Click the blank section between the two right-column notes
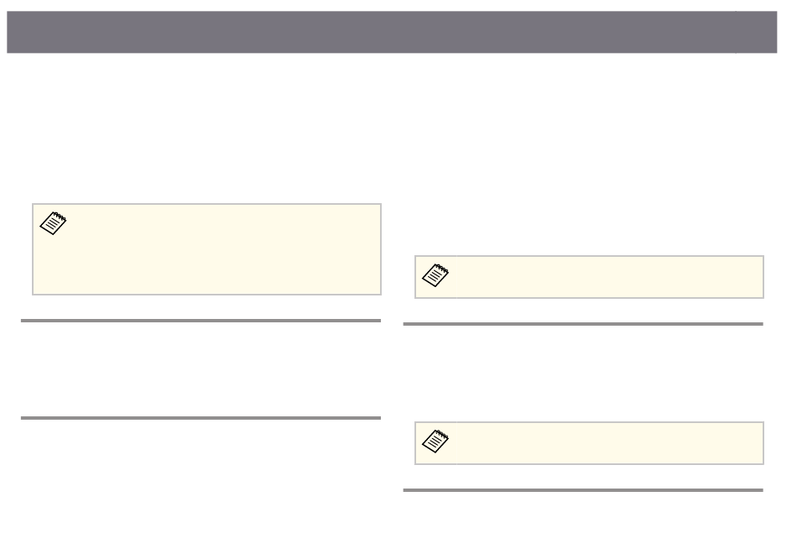Viewport: 797px width, 554px height. click(x=583, y=374)
